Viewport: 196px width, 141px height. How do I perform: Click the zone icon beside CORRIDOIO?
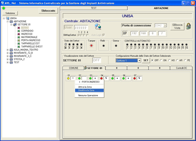pyautogui.click(x=19, y=31)
